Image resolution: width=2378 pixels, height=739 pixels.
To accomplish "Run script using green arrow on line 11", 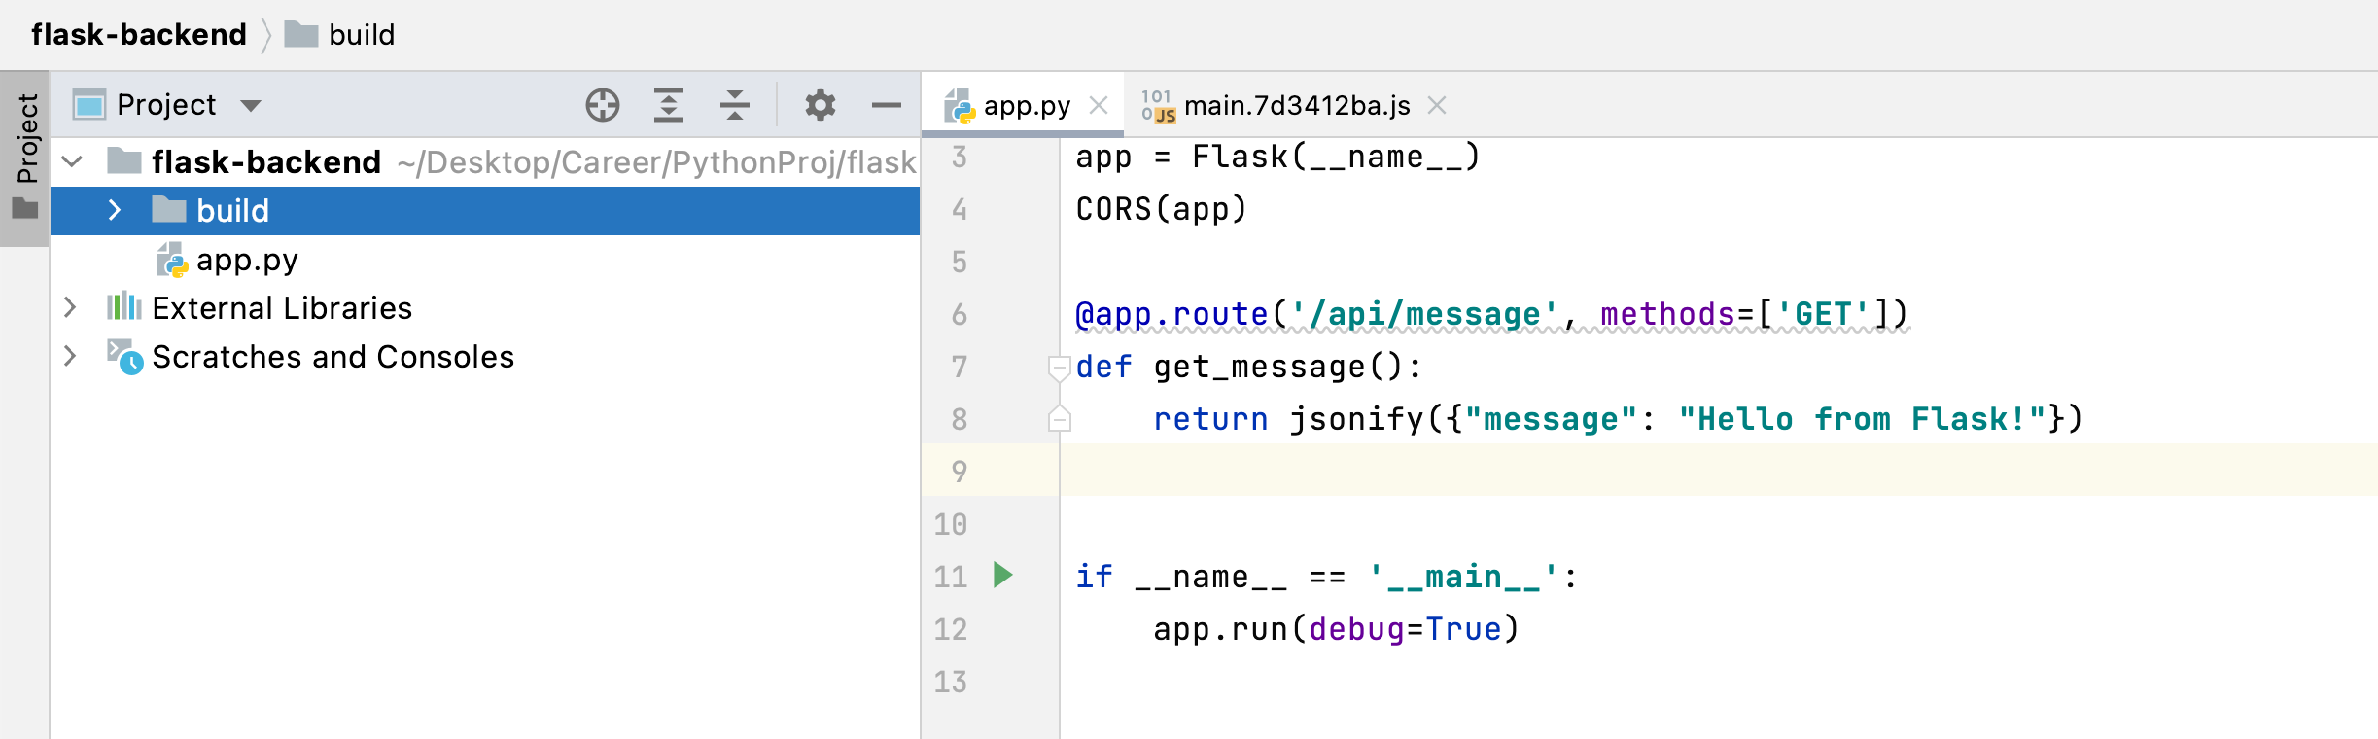I will pos(1003,575).
